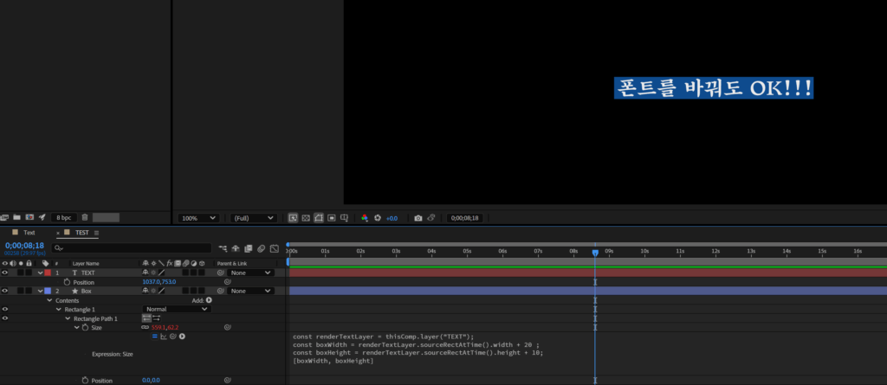Toggle frame blending enable icon in timeline
Screen dimensions: 887x385
tap(249, 248)
